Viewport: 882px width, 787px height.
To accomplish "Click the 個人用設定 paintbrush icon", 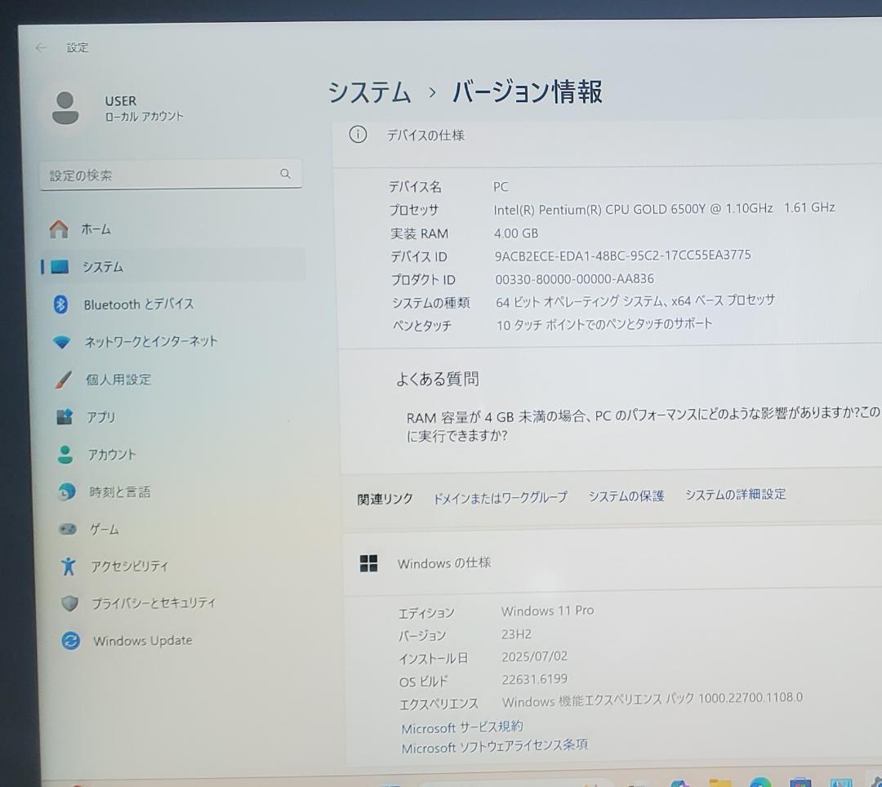I will click(63, 379).
